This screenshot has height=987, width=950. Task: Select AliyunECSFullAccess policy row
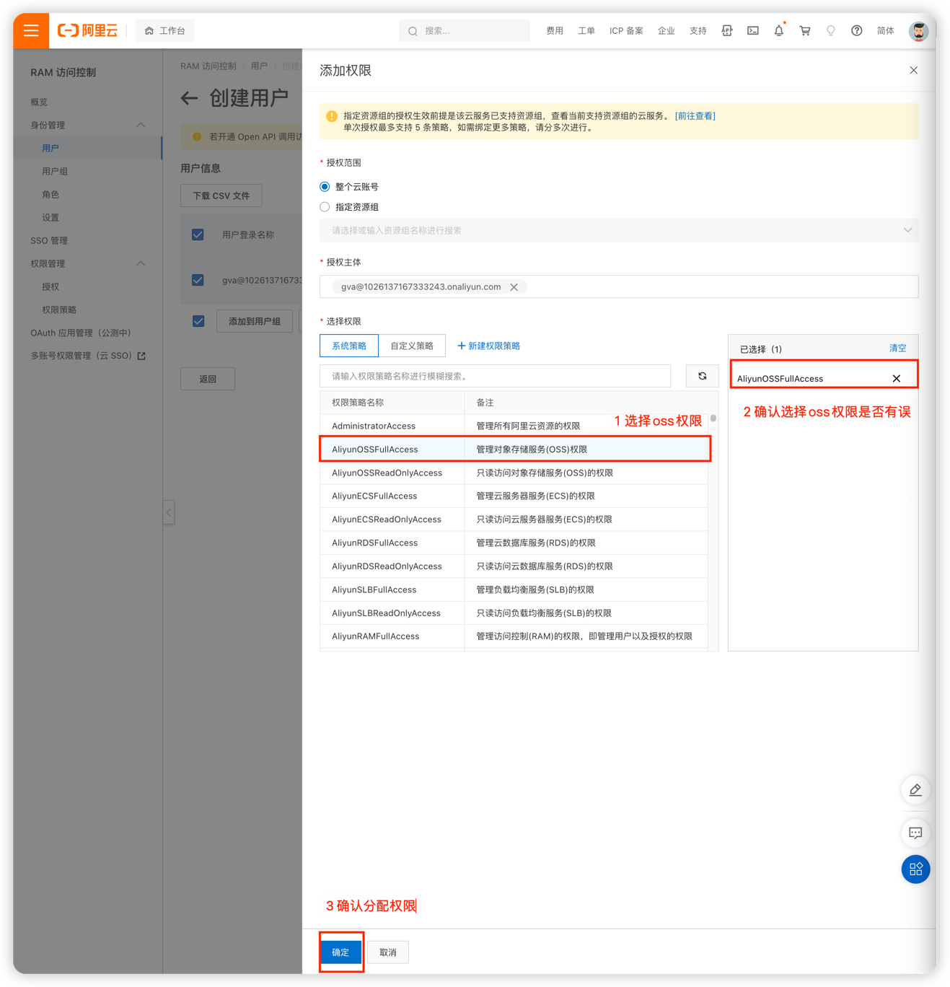tap(514, 496)
